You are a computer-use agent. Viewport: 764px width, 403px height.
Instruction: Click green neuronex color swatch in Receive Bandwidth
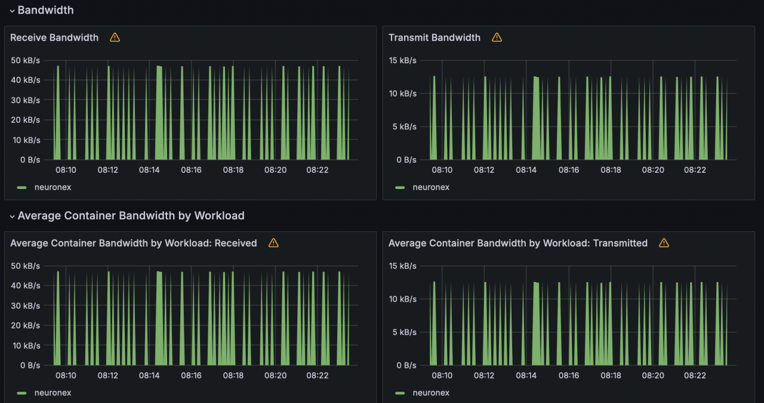coord(22,187)
